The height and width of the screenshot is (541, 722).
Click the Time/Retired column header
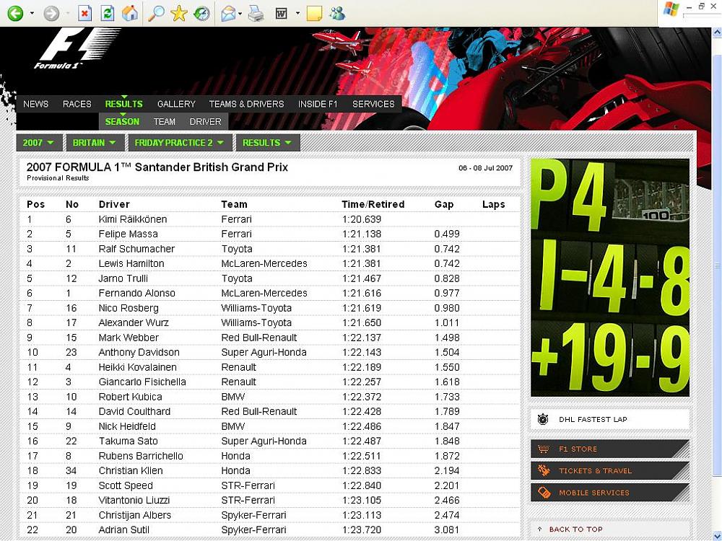[x=373, y=204]
